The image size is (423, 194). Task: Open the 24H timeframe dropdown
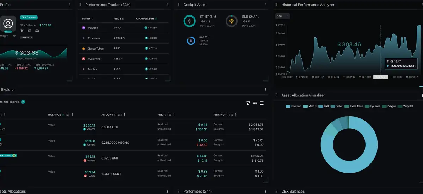(282, 17)
